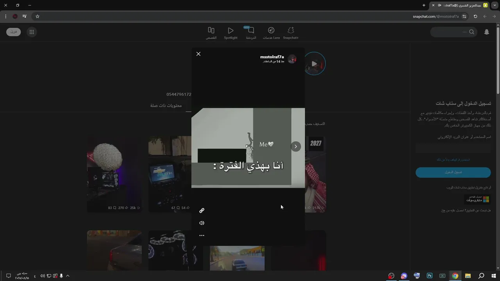Image resolution: width=500 pixels, height=281 pixels.
Task: Click the username or email input field
Action: [x=453, y=148]
